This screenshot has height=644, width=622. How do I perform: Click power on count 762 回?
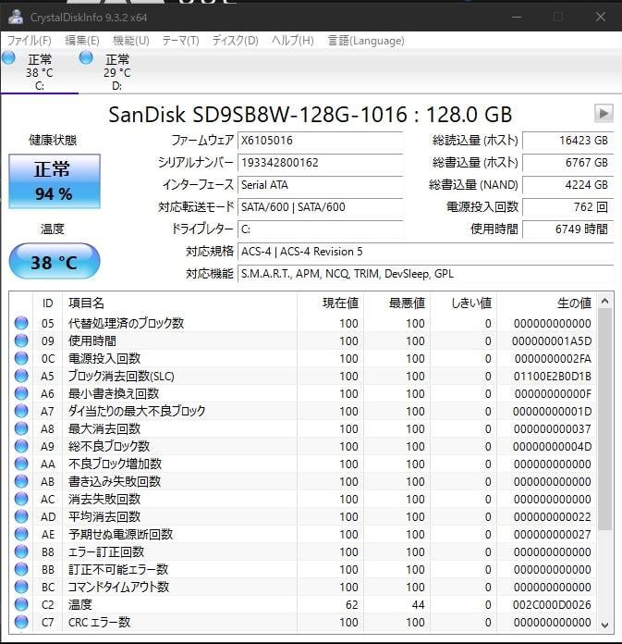pos(567,207)
